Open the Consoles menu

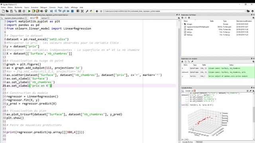pos(52,8)
